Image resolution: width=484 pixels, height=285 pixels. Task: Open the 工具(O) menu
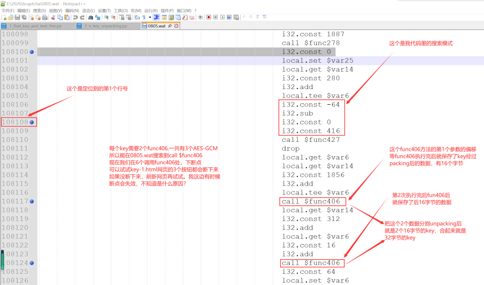[121, 10]
